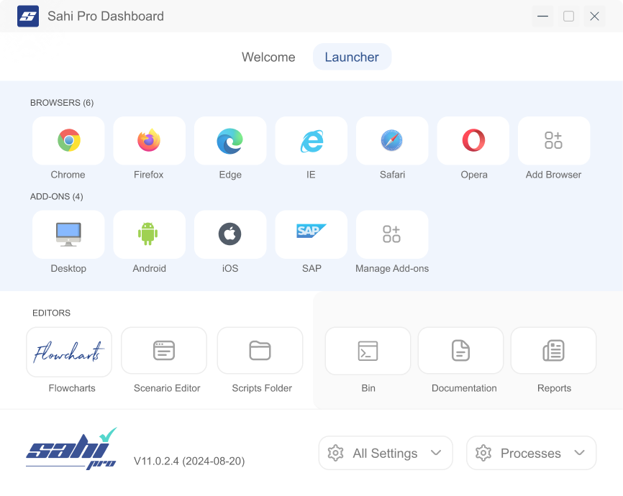This screenshot has width=623, height=496.
Task: Launch the Android add-on
Action: tap(150, 234)
